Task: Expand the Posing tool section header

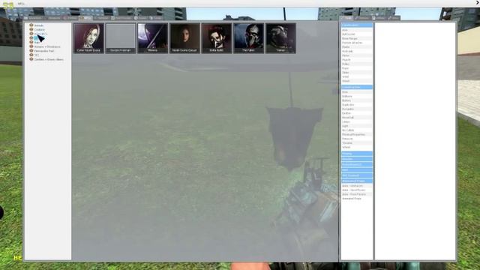Action: coord(357,153)
